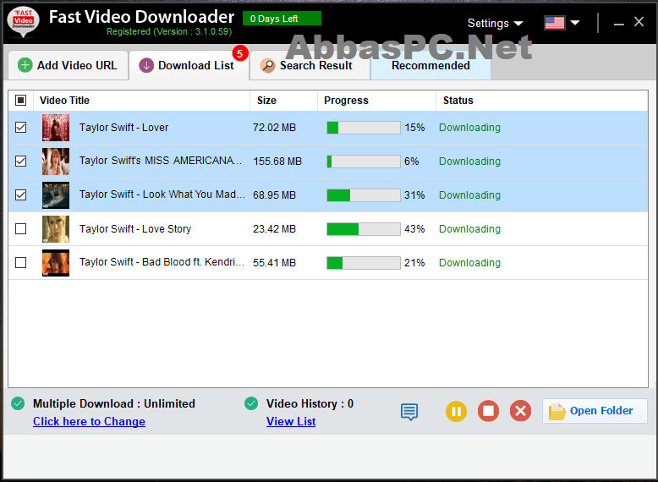Click the green check beside Video History
658x482 pixels.
[x=251, y=403]
